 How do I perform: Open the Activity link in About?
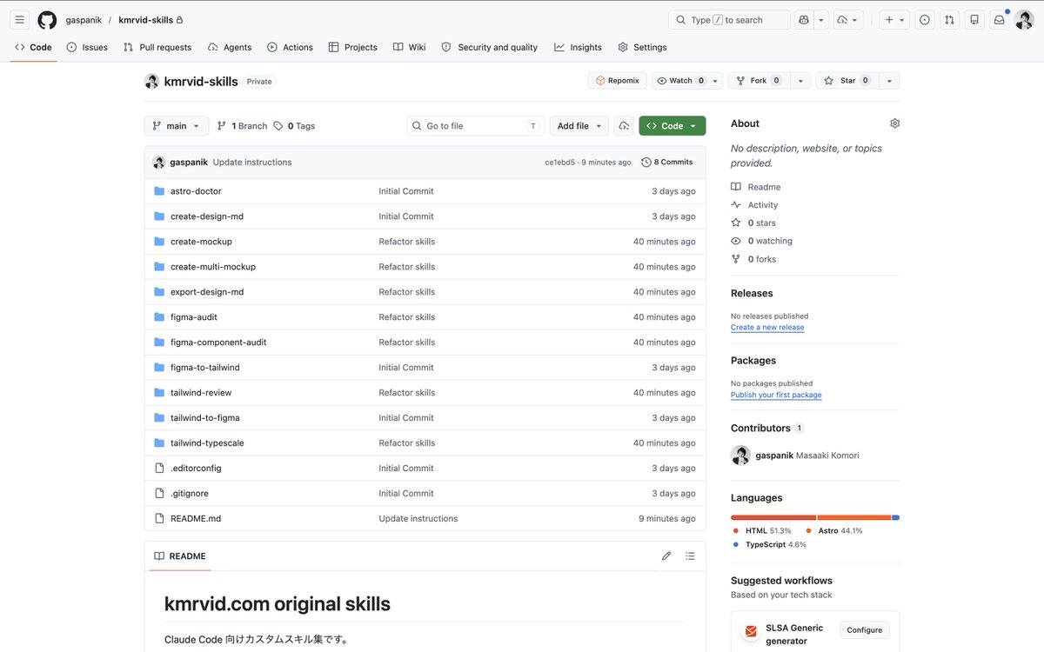754,205
